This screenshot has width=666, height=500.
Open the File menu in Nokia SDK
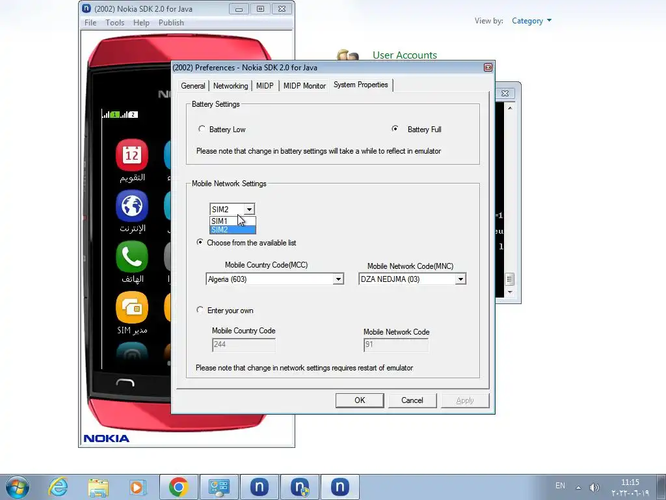(90, 23)
